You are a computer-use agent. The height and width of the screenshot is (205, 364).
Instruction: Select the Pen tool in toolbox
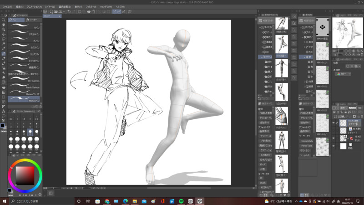(4, 54)
